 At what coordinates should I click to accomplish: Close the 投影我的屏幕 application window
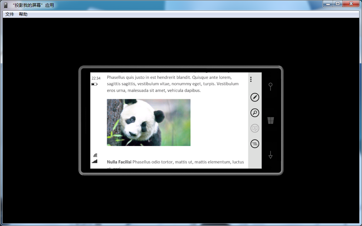tap(351, 4)
